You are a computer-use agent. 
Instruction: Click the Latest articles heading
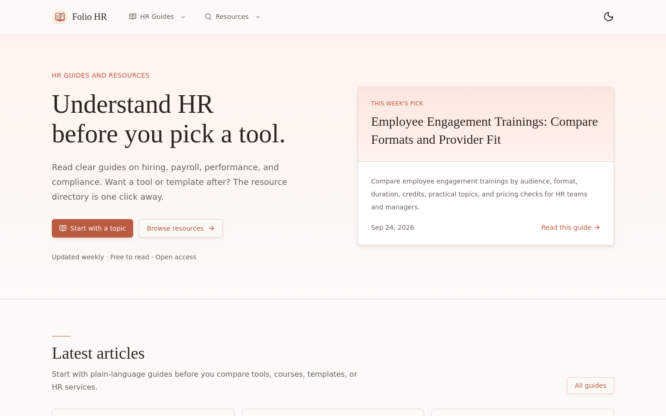click(98, 353)
